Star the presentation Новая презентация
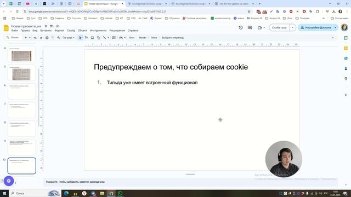This screenshot has width=351, height=197. point(46,26)
